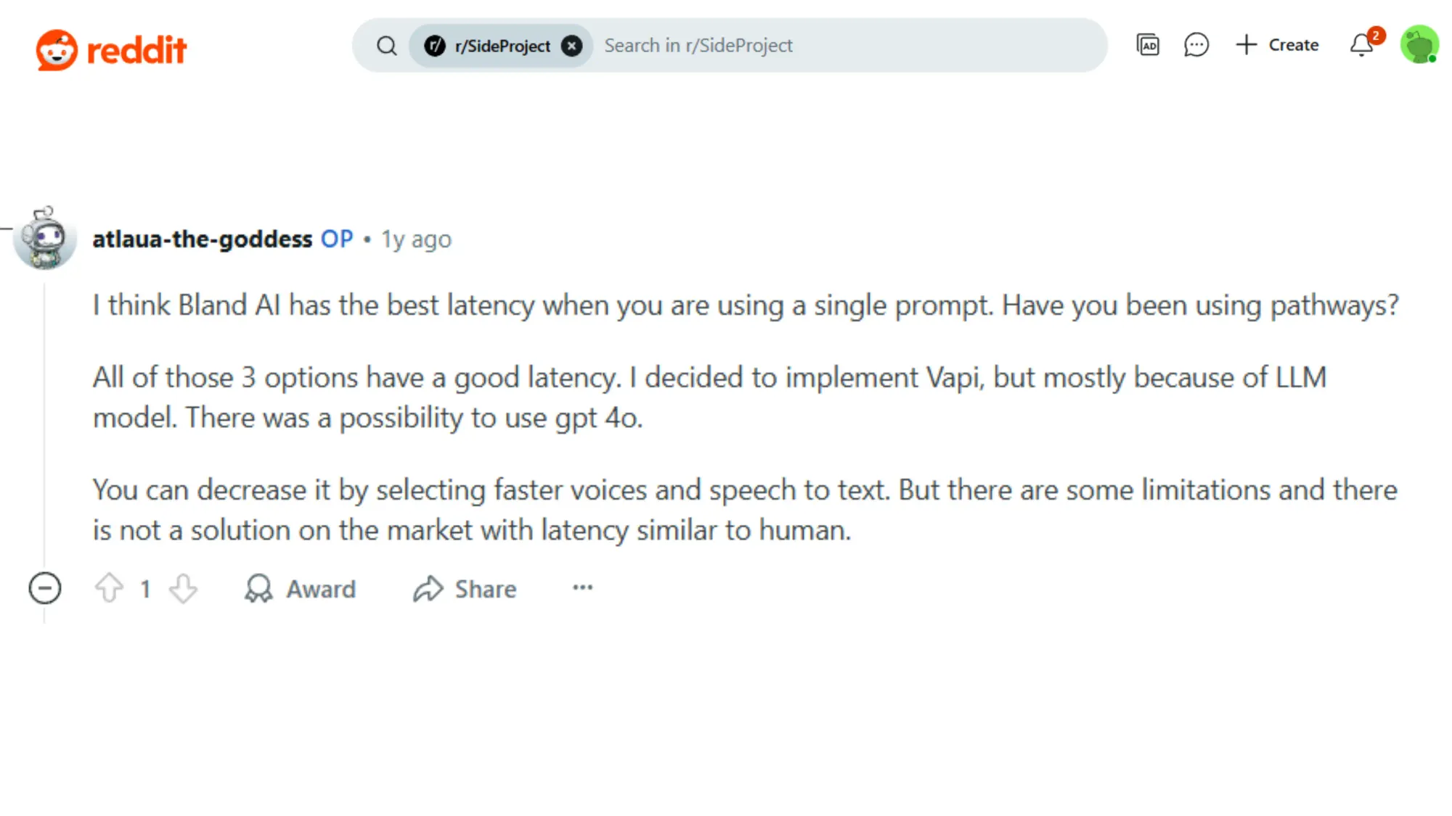1452x816 pixels.
Task: Upvote the comment by atlaua-the-goddess
Action: pyautogui.click(x=110, y=589)
